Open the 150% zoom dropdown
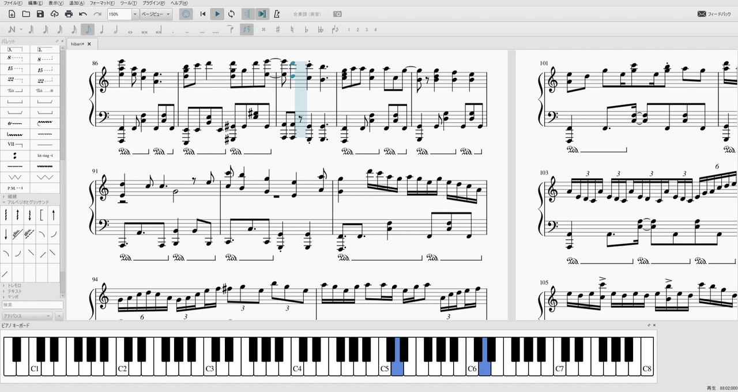The width and height of the screenshot is (738, 392). coord(135,14)
